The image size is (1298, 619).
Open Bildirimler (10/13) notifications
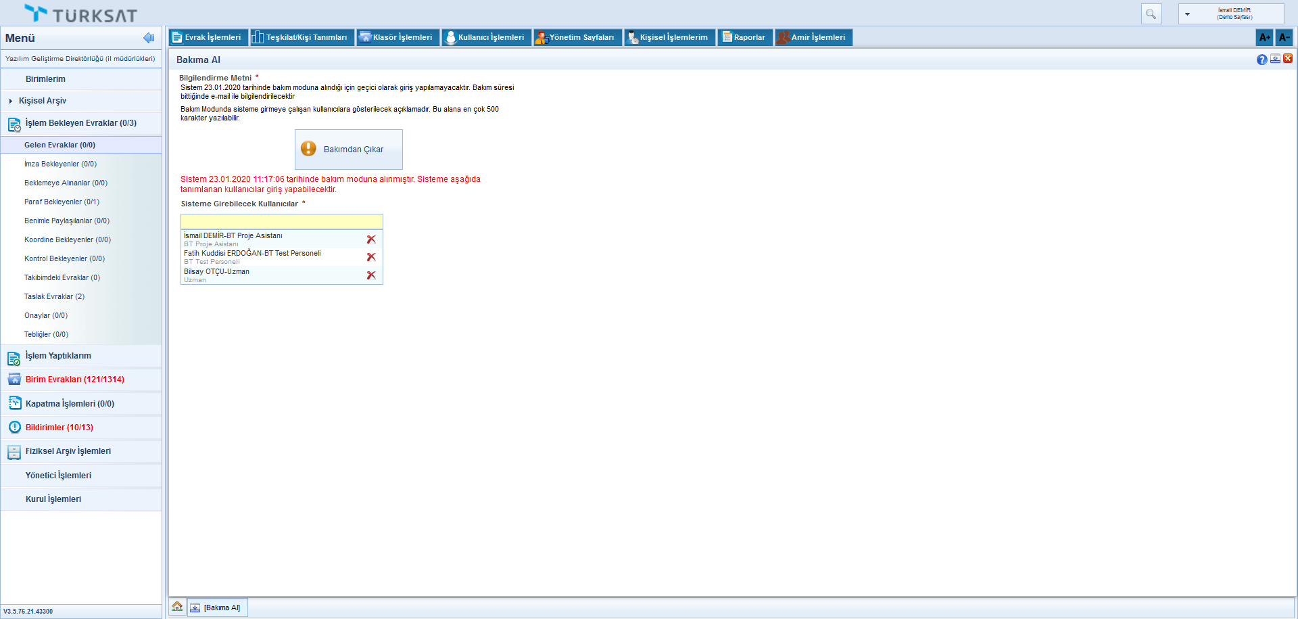coord(59,428)
